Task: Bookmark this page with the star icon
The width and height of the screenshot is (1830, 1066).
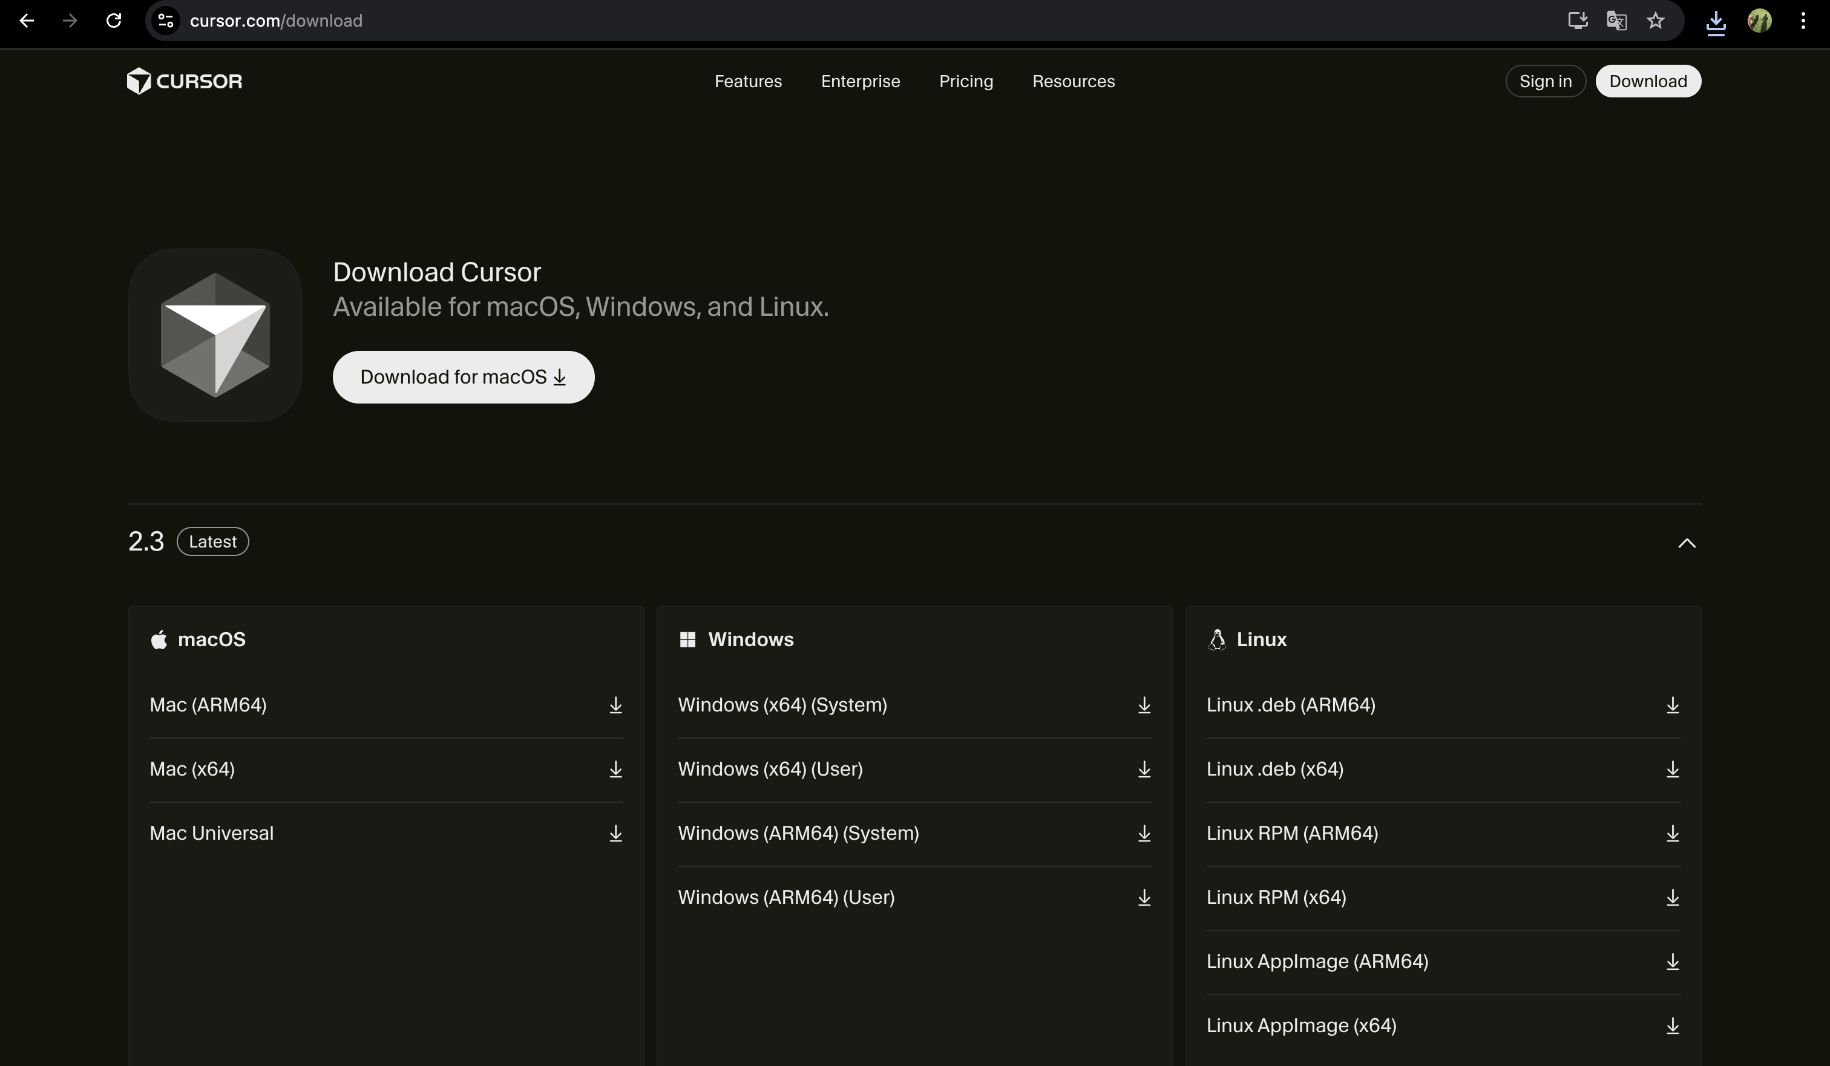Action: (1655, 21)
